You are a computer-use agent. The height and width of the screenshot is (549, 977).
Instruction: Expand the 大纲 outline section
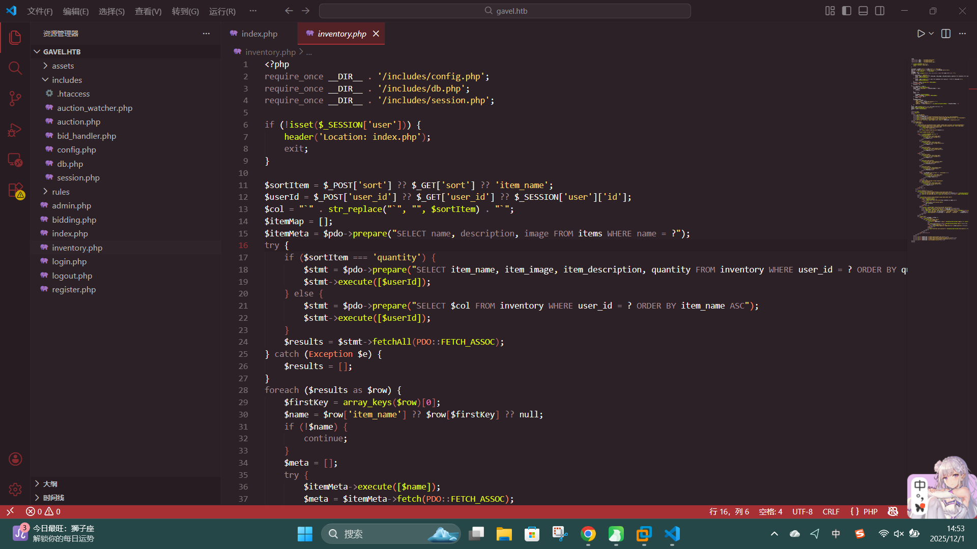[x=50, y=484]
